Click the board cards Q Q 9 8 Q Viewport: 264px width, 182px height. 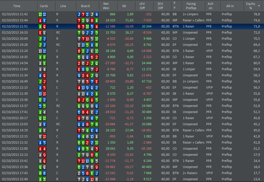coord(88,106)
